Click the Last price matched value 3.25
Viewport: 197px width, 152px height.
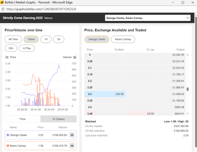point(186,135)
